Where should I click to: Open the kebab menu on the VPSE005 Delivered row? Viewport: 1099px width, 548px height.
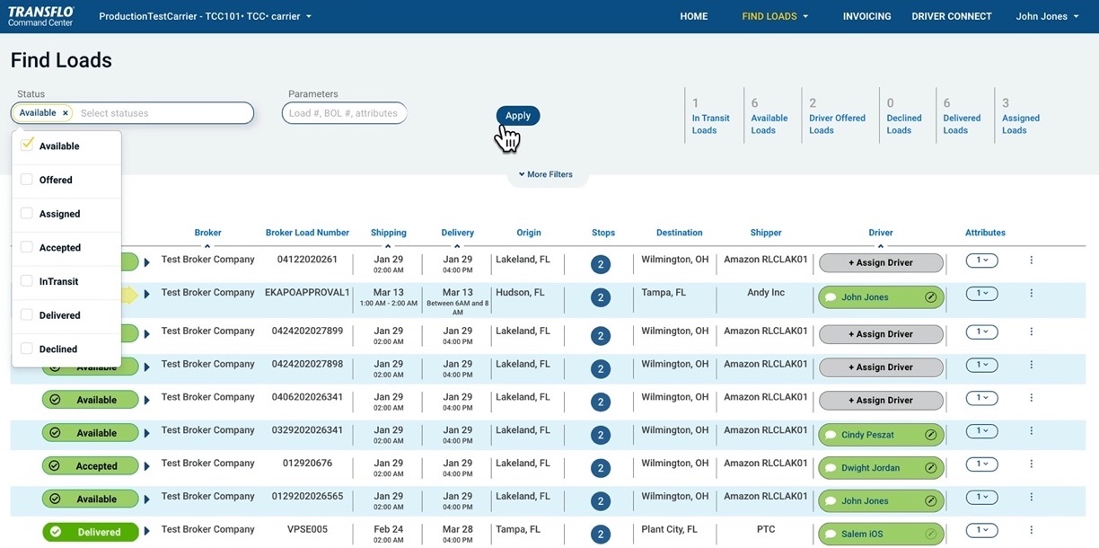point(1030,532)
